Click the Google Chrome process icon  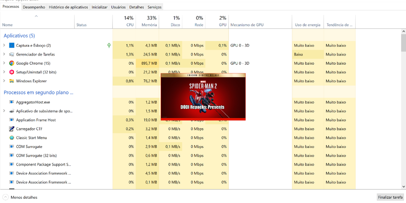pos(12,63)
